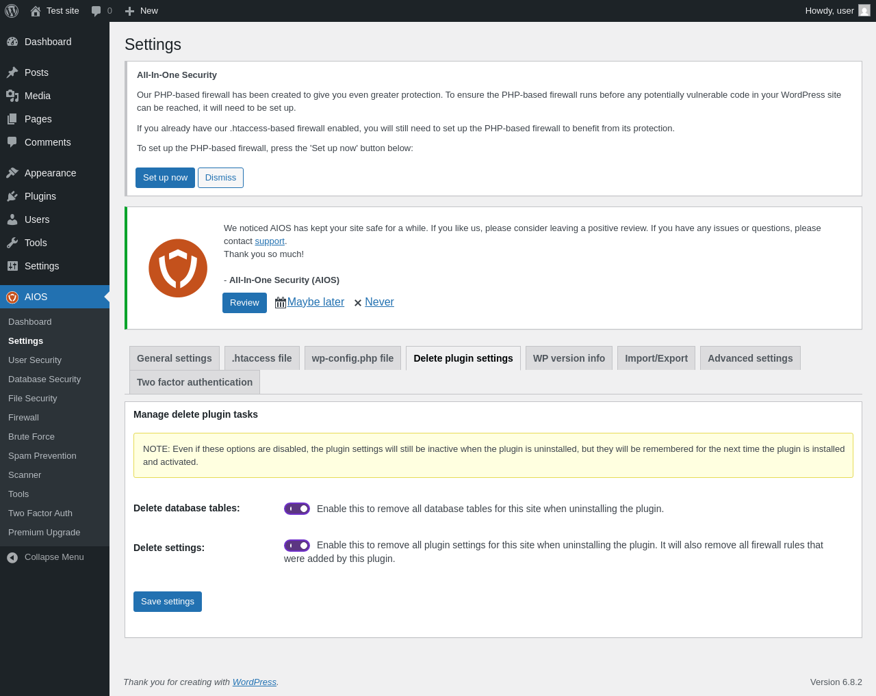
Task: Click Howdy, user account text
Action: tap(829, 11)
